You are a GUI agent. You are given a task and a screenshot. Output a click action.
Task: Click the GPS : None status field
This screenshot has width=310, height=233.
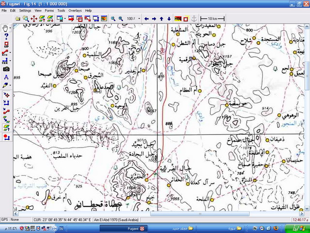click(x=16, y=220)
